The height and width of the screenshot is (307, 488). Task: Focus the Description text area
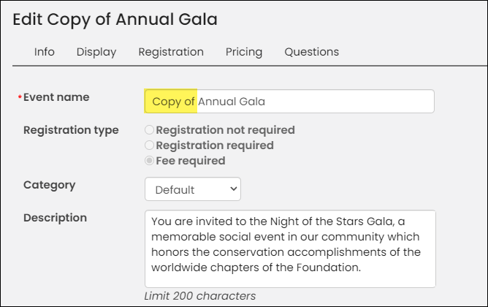pyautogui.click(x=290, y=249)
